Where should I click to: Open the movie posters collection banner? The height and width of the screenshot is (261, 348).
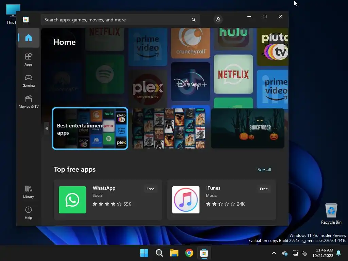169,128
